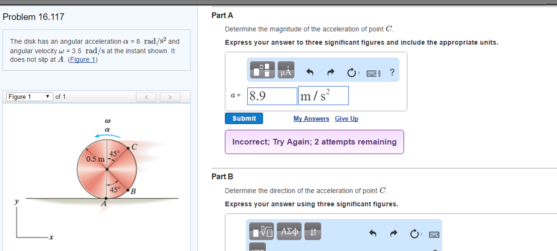The height and width of the screenshot is (251, 557).
Task: Click redo arrow in Part A toolbar
Action: [330, 72]
